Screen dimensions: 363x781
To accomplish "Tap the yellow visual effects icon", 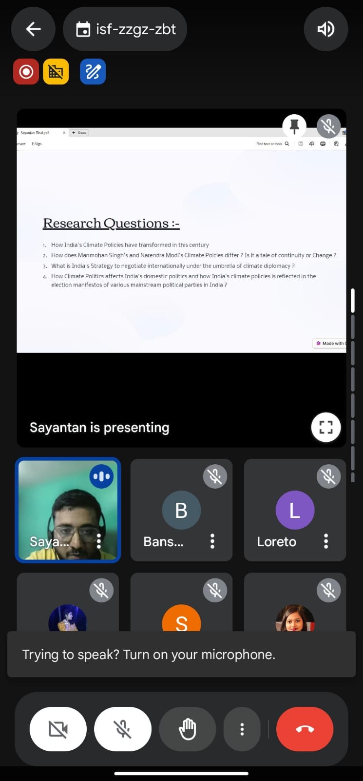I will [56, 72].
